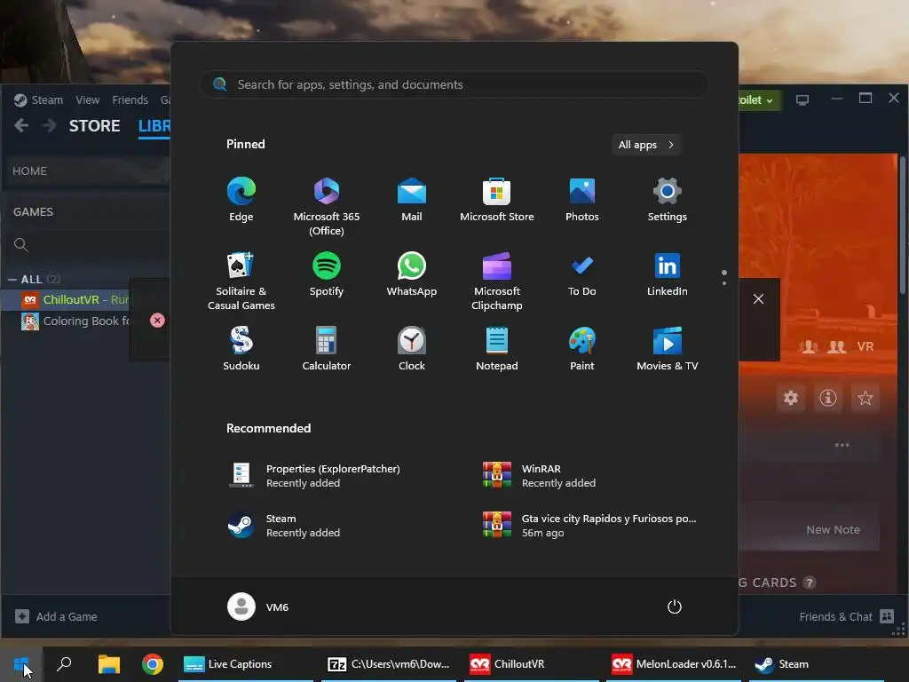Launch Notepad from pinned apps
Screen dimensions: 909x682
[497, 349]
